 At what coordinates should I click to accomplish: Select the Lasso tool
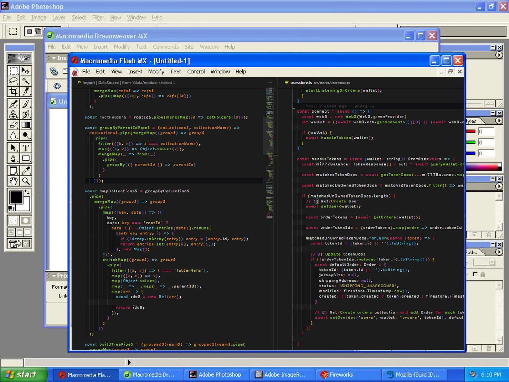click(13, 81)
